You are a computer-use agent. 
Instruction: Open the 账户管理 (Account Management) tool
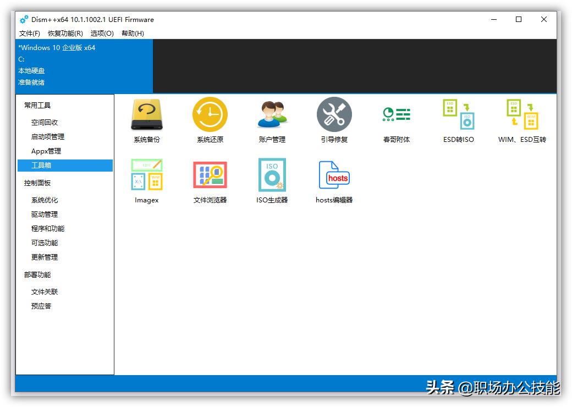[272, 120]
